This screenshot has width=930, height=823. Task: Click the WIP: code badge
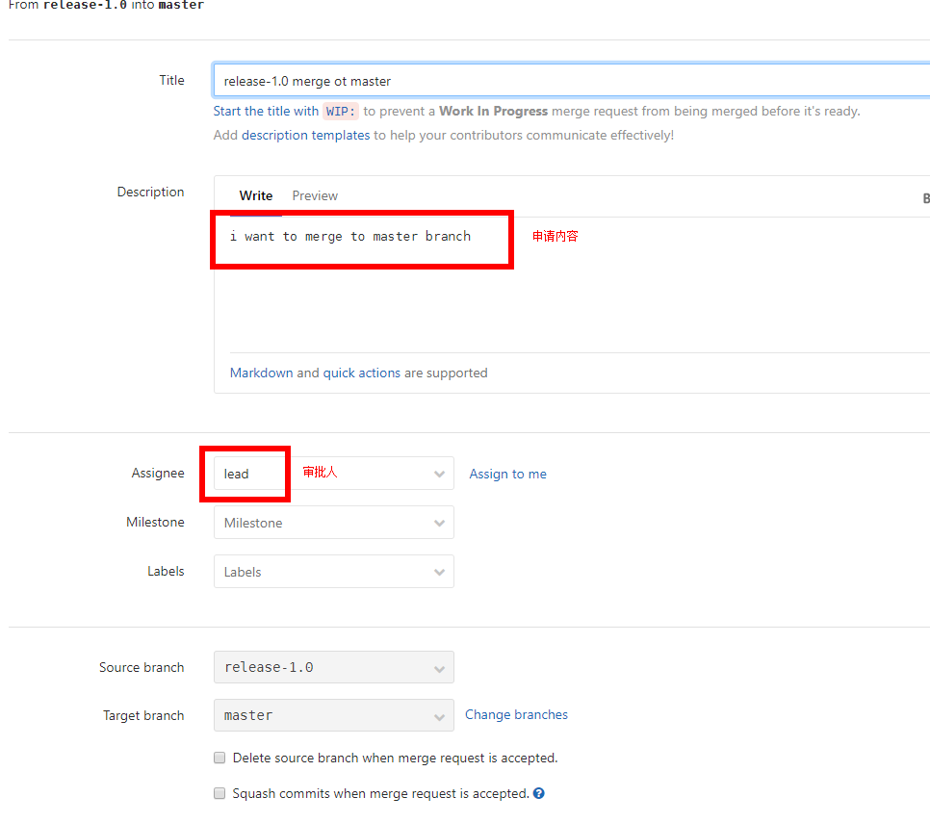click(341, 112)
